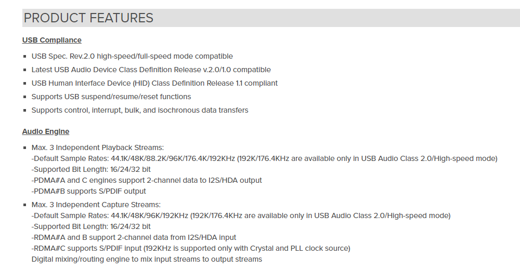Click Max. 3 Independent Capture Streams text
Viewport: 520px width, 270px height.
tap(96, 205)
